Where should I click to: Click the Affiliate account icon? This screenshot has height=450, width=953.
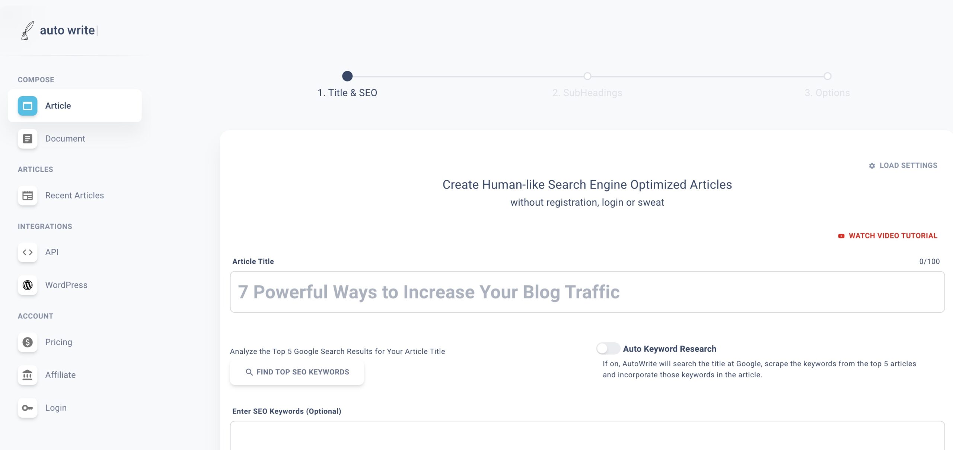pyautogui.click(x=27, y=375)
